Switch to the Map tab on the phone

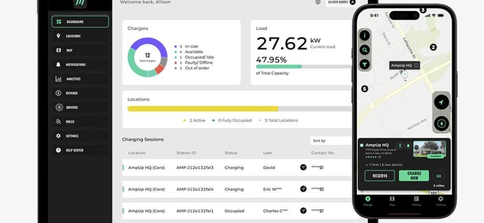tap(392, 201)
